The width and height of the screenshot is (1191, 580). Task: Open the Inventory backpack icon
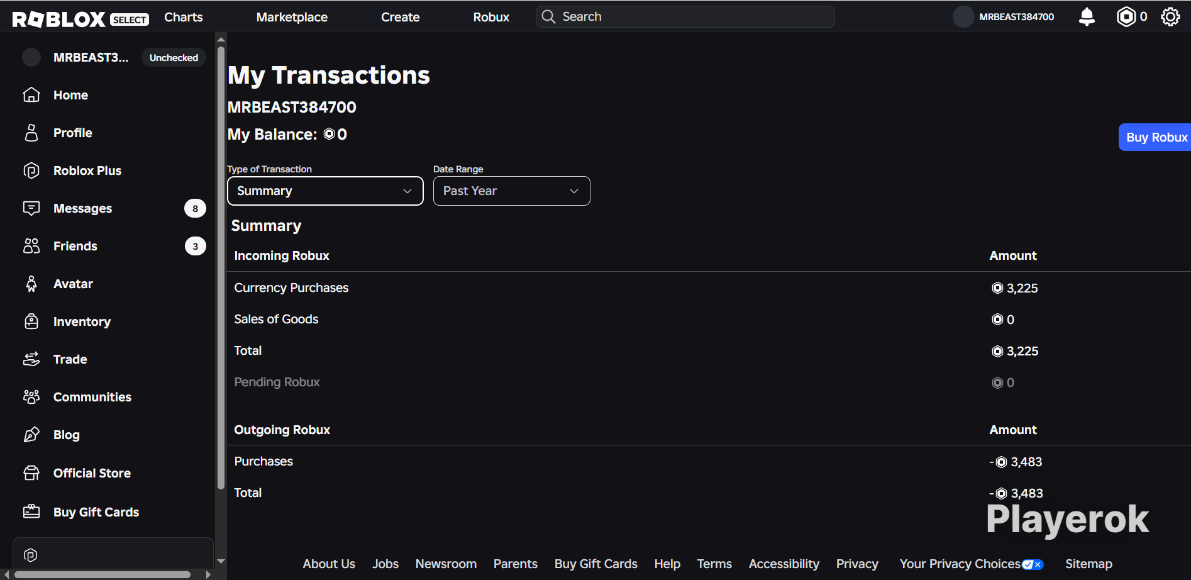coord(31,321)
